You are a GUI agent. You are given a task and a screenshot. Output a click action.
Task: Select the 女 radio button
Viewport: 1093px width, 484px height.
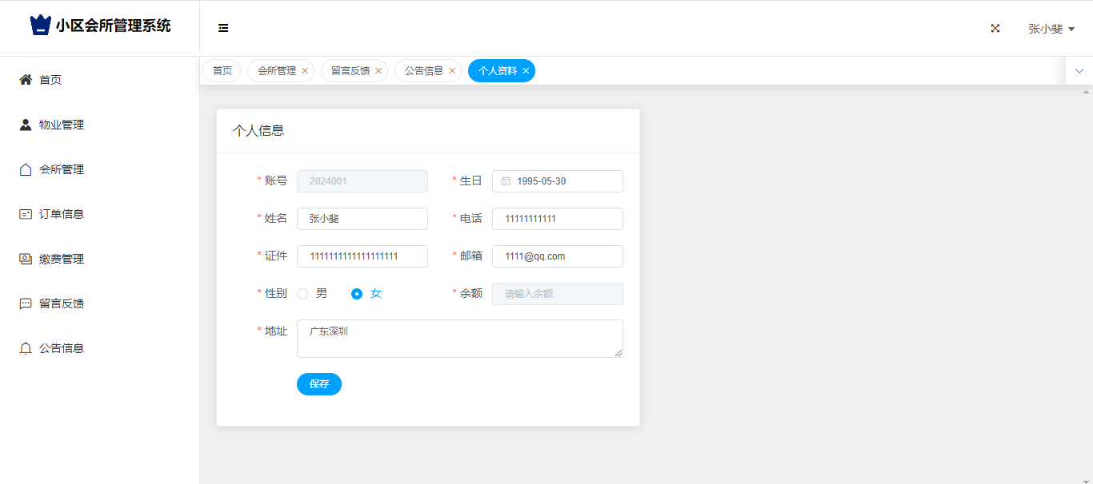[x=357, y=294]
